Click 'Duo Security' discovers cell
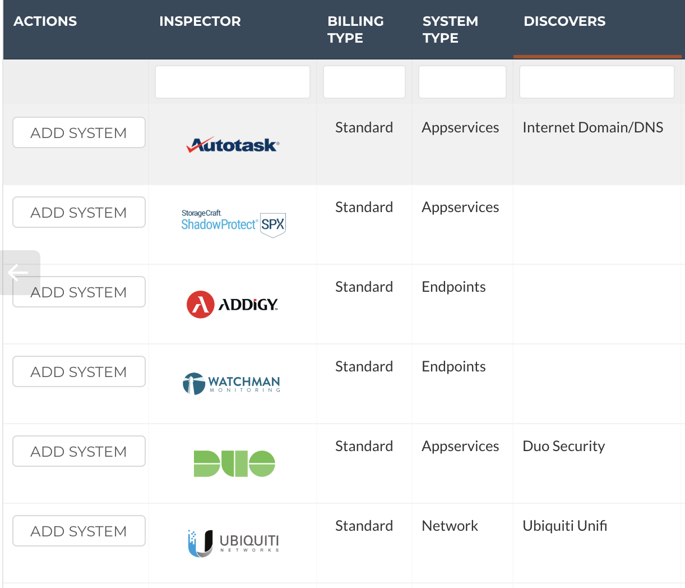The image size is (685, 588). (564, 446)
